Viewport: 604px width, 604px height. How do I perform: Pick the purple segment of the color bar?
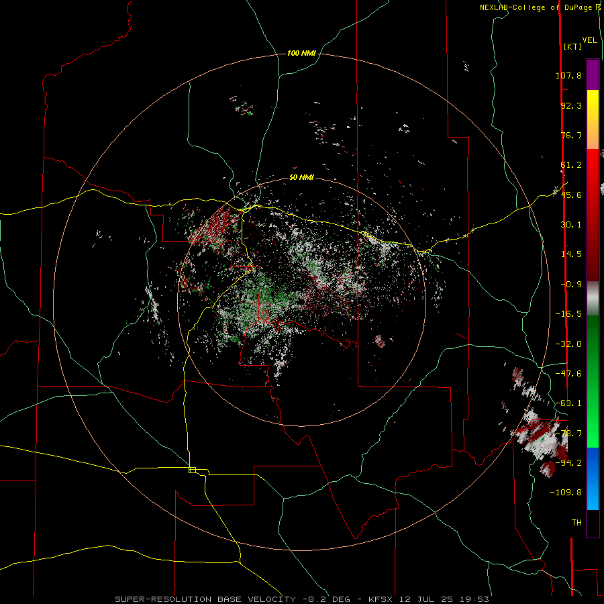[593, 74]
